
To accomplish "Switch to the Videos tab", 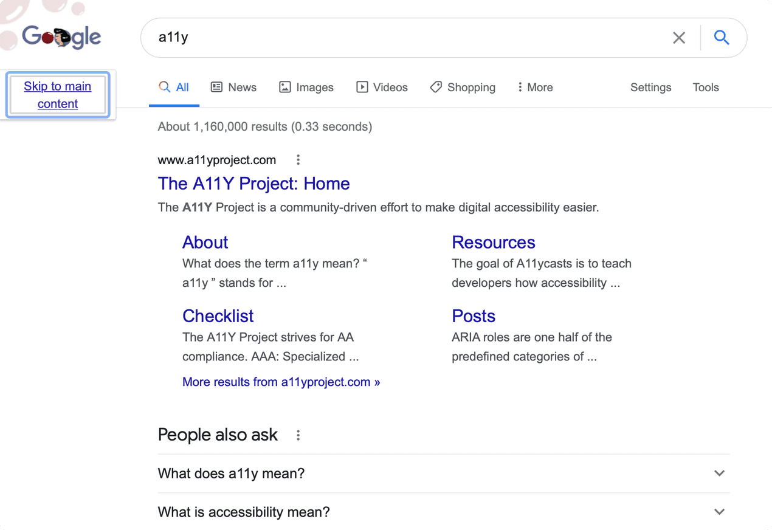I will tap(382, 88).
